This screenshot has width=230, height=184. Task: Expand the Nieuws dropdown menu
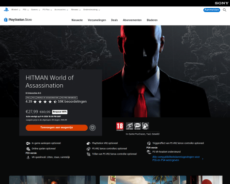point(76,10)
